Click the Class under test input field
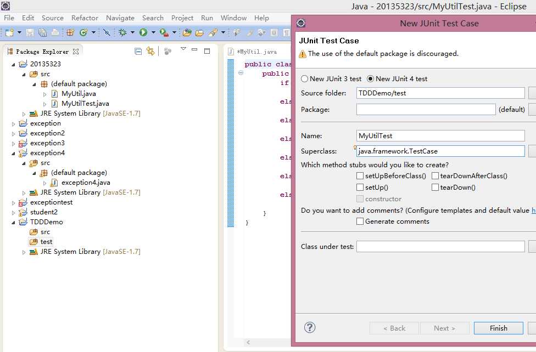This screenshot has width=536, height=352. pyautogui.click(x=440, y=247)
